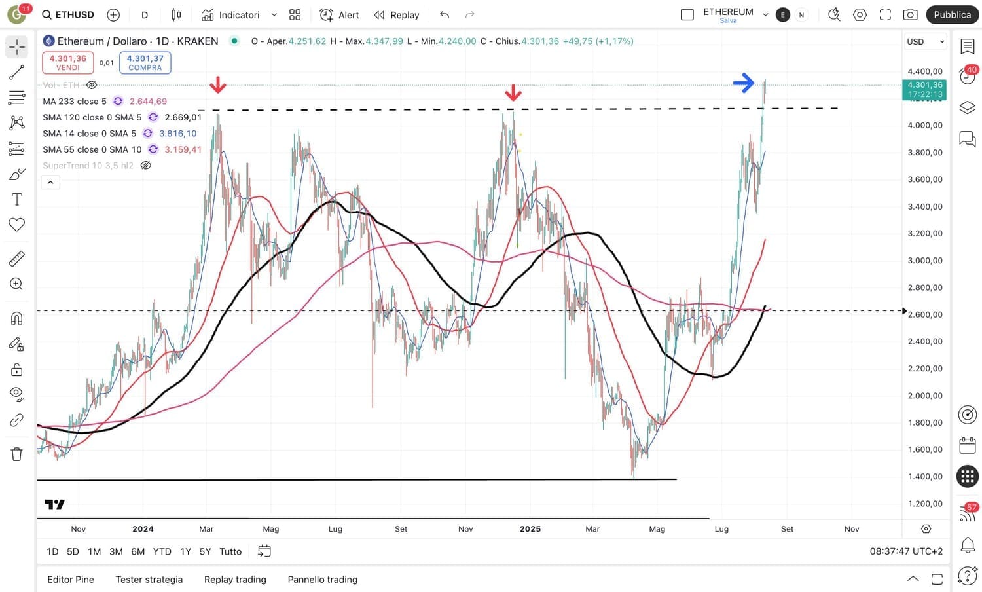Open the user profile avatar menu
This screenshot has height=592, width=982.
pos(18,14)
